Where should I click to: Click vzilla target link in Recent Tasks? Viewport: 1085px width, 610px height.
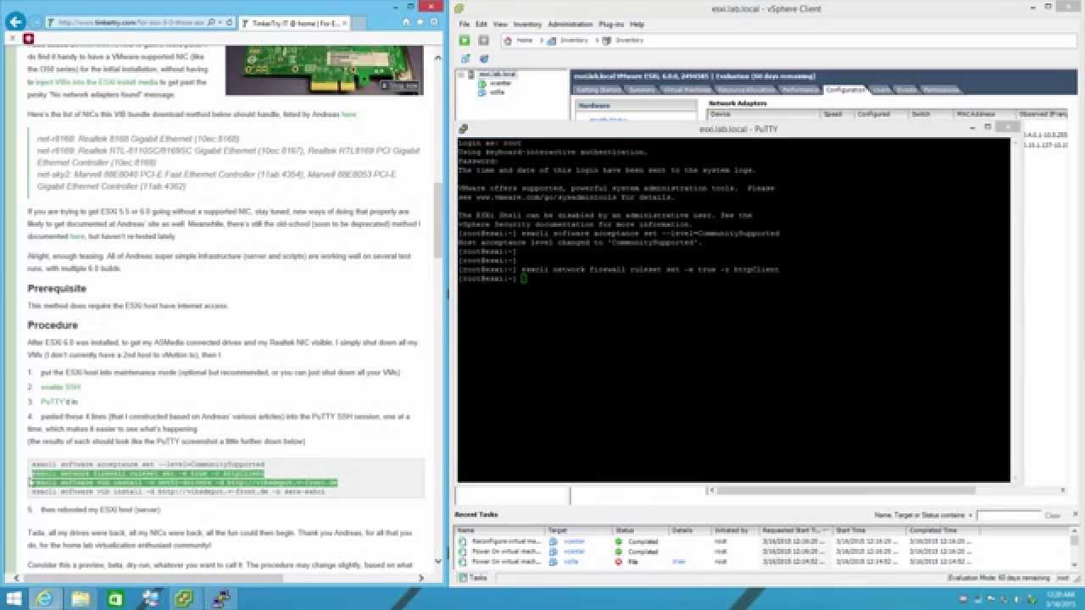pyautogui.click(x=572, y=562)
